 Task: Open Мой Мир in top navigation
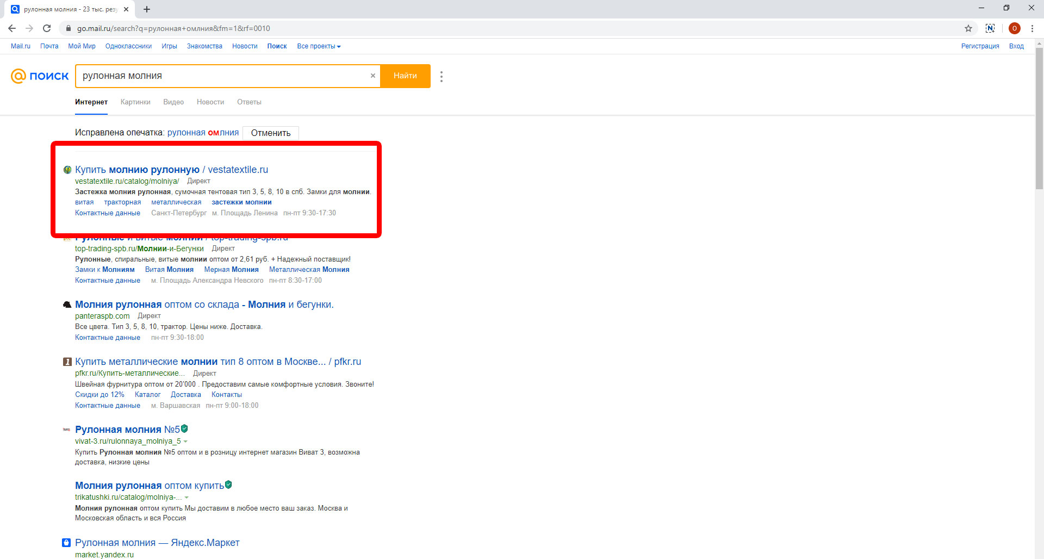82,46
